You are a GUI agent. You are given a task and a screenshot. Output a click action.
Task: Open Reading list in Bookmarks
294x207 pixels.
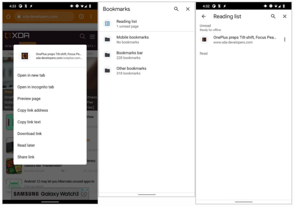[x=147, y=24]
